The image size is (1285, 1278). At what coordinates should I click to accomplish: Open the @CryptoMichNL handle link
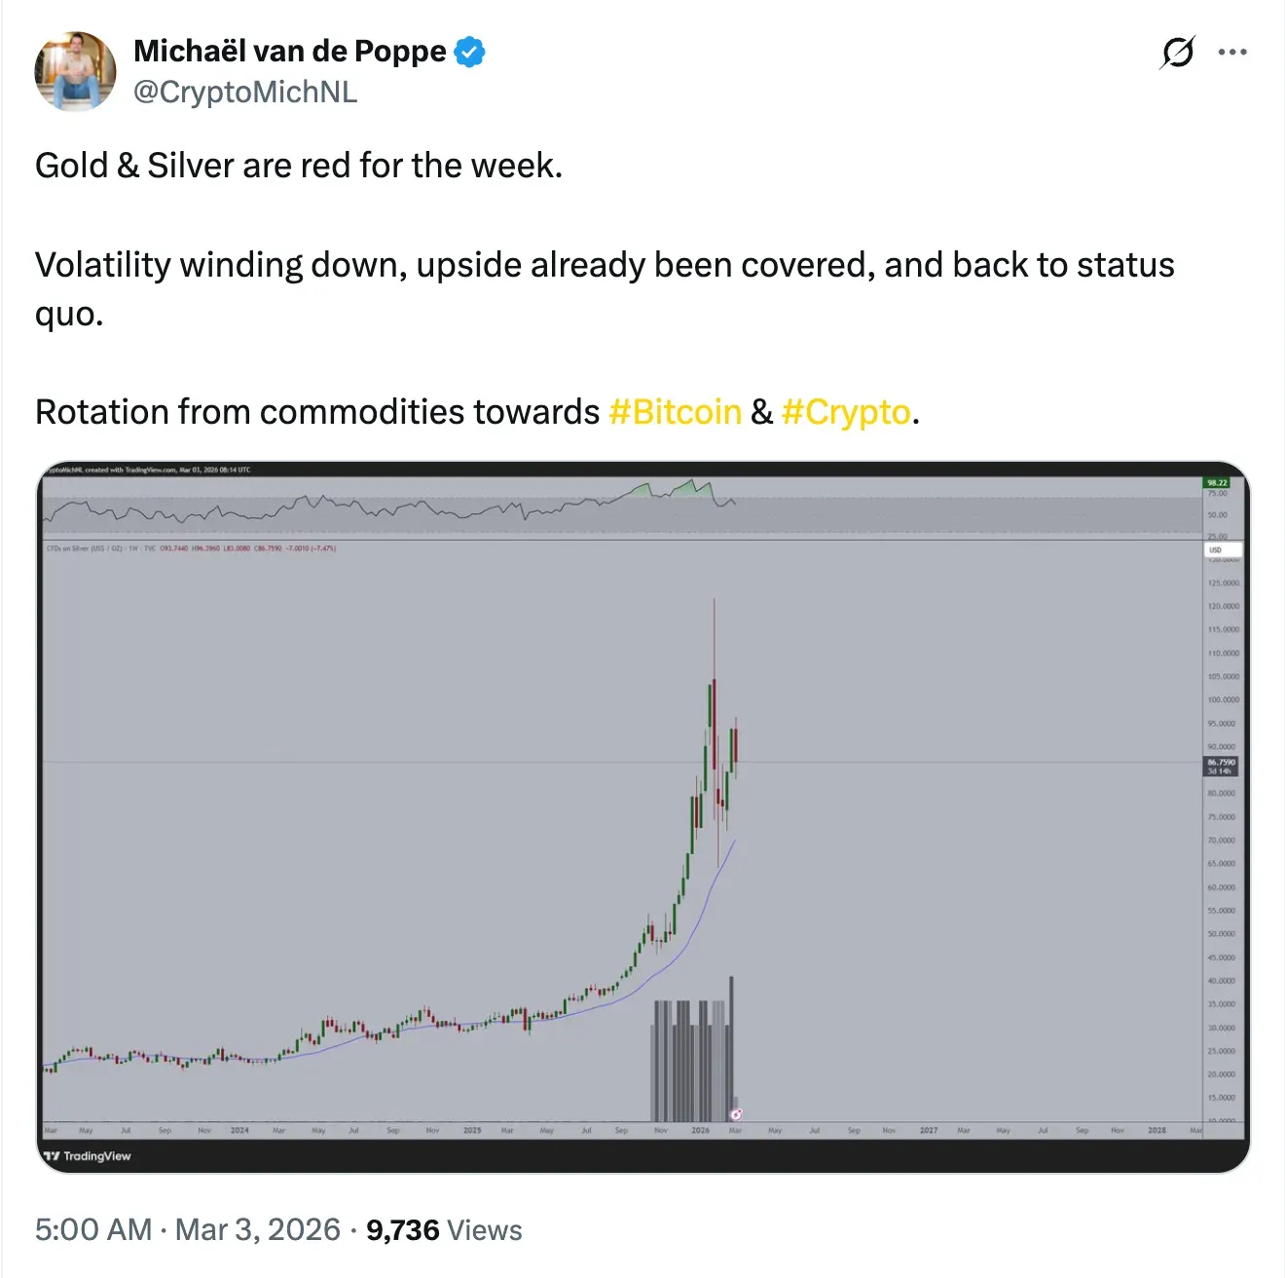[245, 93]
